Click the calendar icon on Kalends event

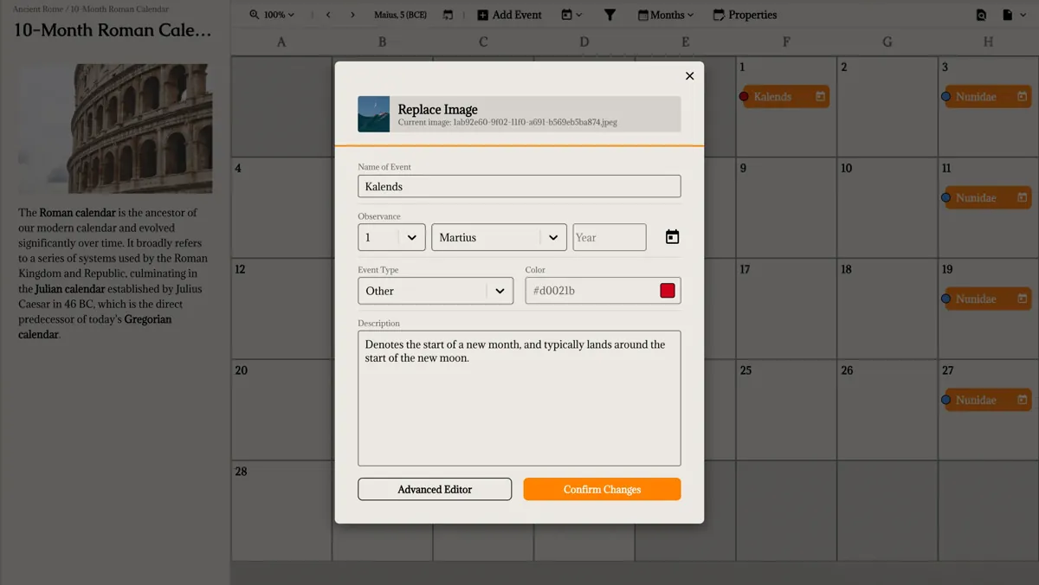click(x=820, y=97)
